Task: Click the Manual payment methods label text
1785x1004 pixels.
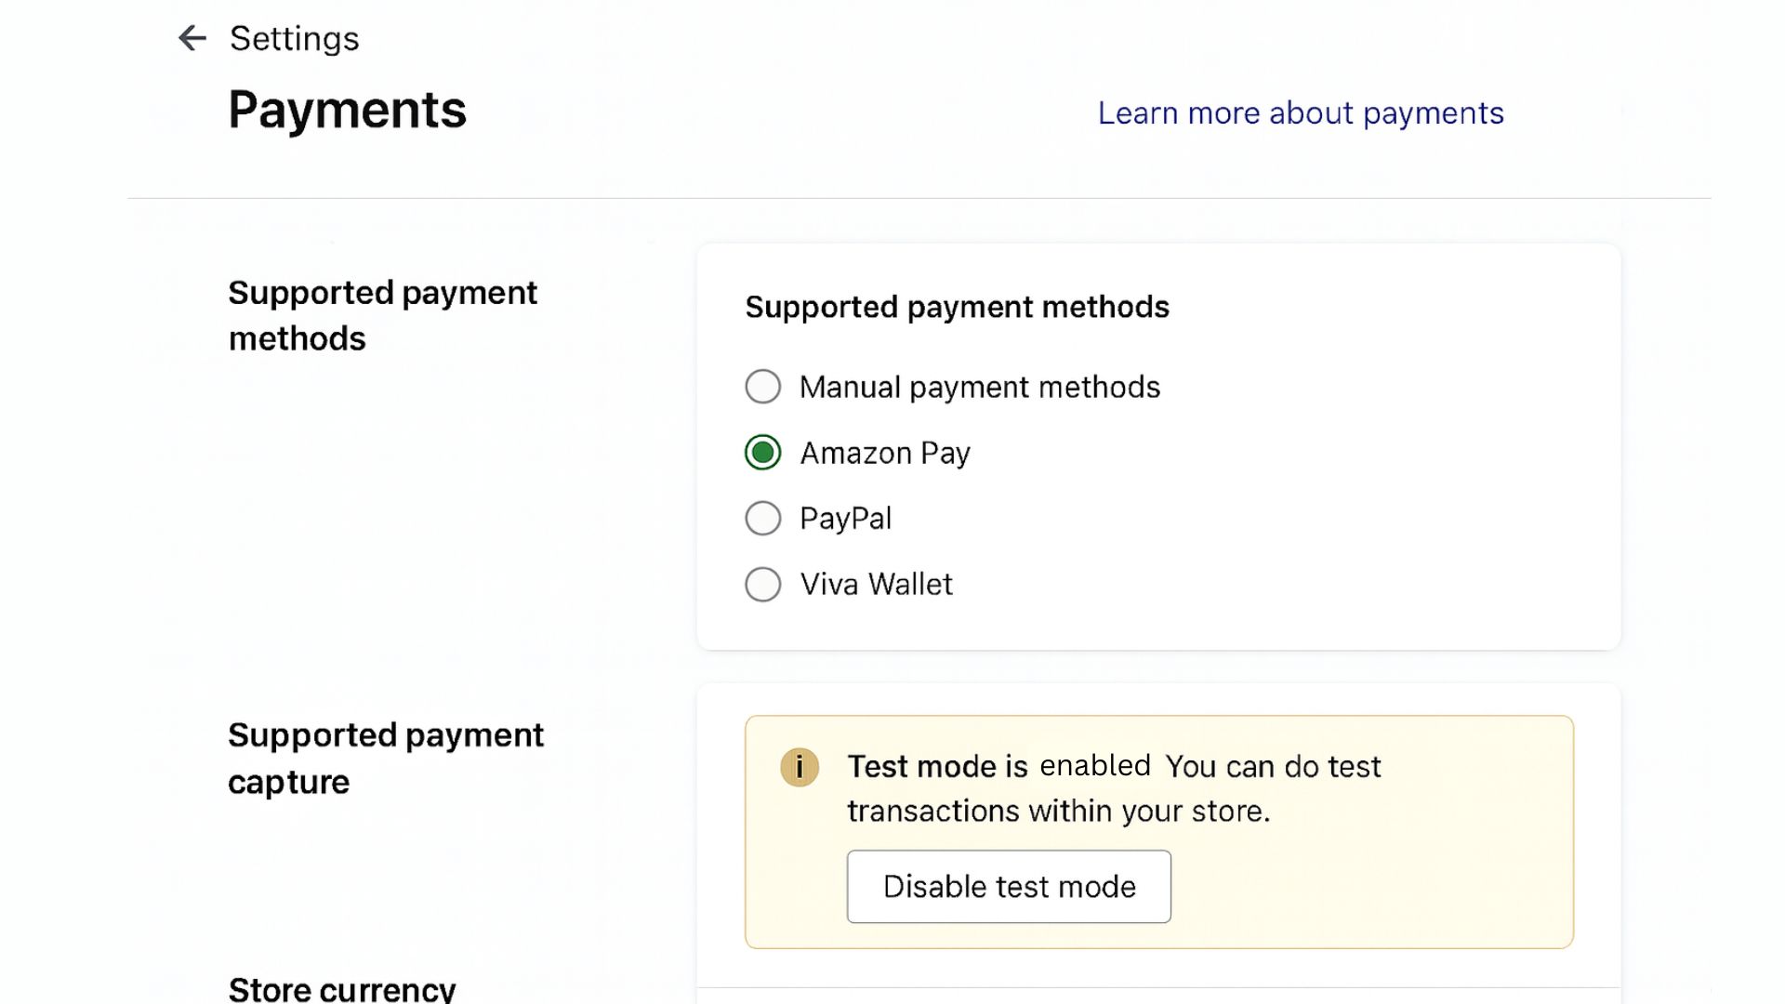Action: click(x=979, y=387)
